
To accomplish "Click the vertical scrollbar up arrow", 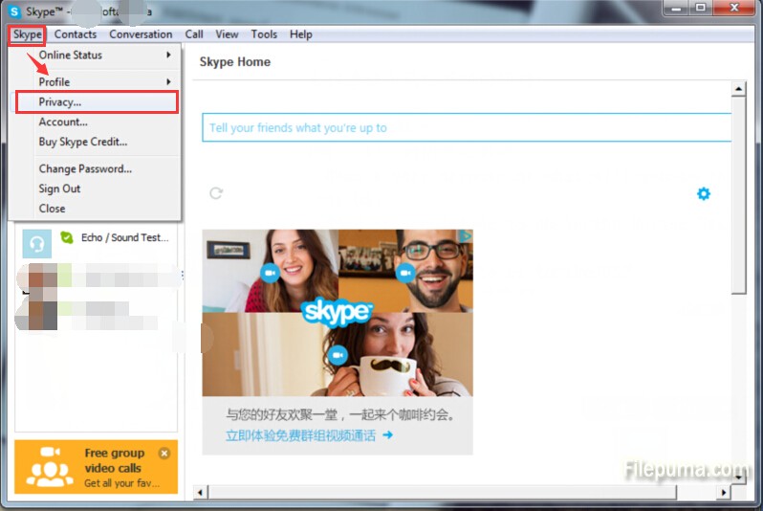I will 738,89.
